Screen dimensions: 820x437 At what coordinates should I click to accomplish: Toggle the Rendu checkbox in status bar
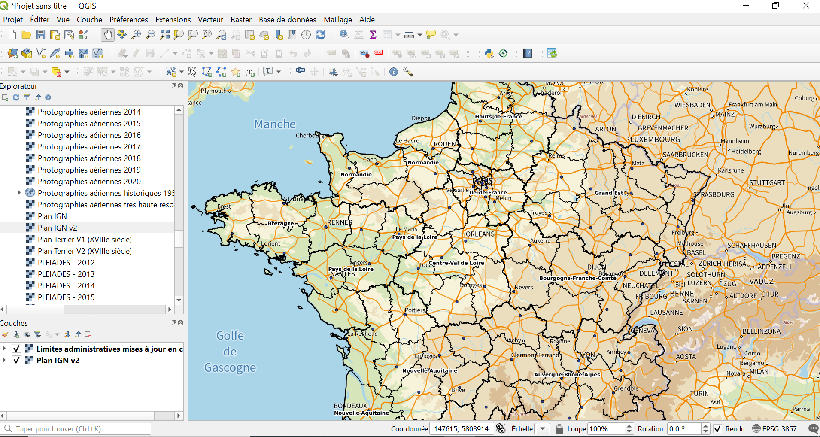(x=718, y=428)
